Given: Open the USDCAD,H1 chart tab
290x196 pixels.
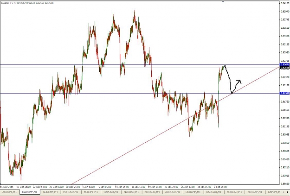Looking at the screenshot, I should [214, 192].
